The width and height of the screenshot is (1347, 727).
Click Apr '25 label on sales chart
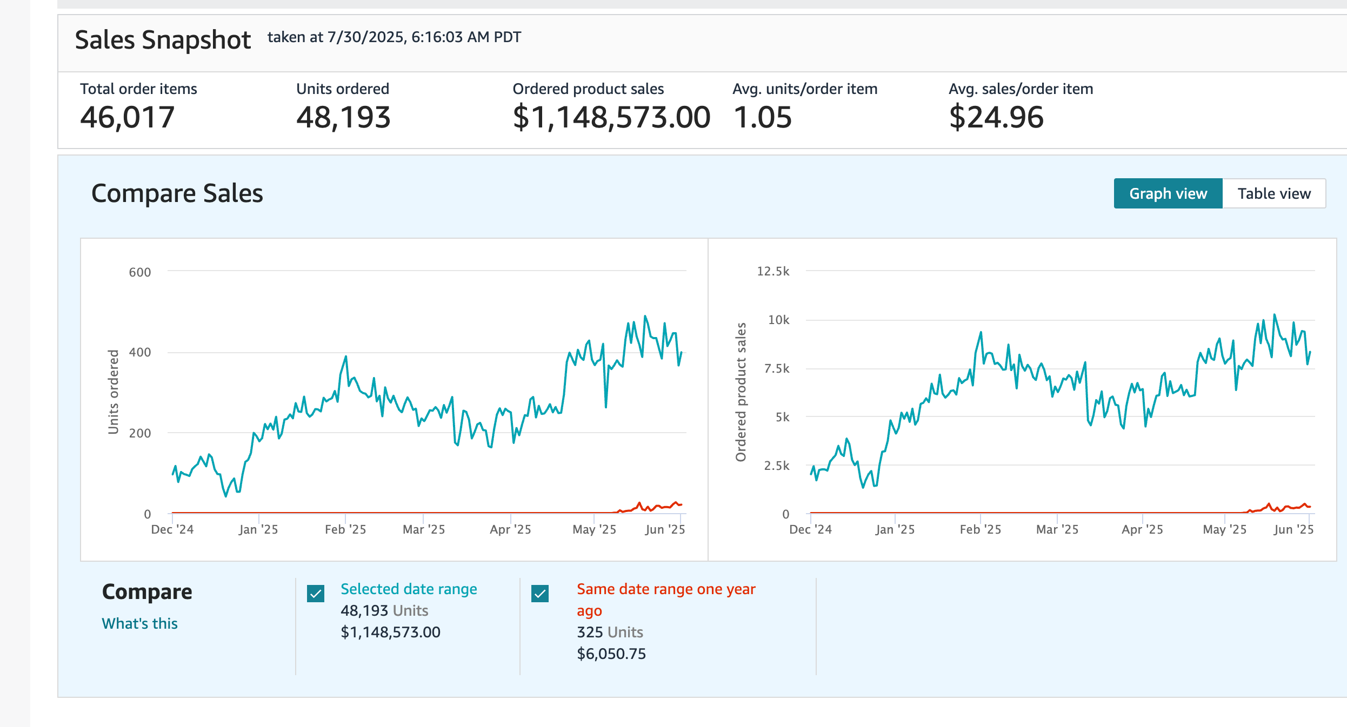pos(1142,529)
